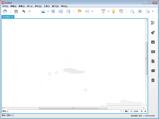The image size is (159, 119).
Task: Insert a new topic with toolbar icon
Action: 43,11
